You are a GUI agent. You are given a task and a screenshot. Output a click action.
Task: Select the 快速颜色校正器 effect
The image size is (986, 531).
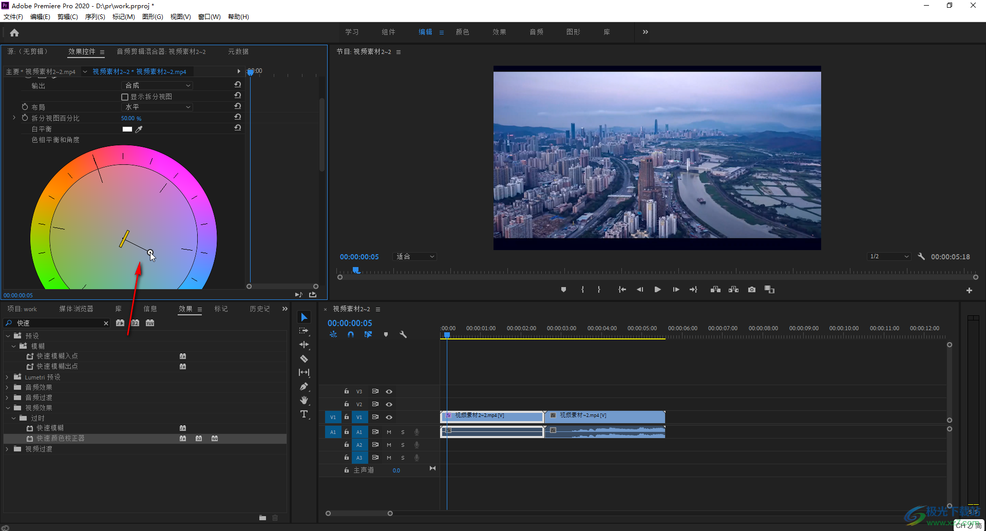60,438
